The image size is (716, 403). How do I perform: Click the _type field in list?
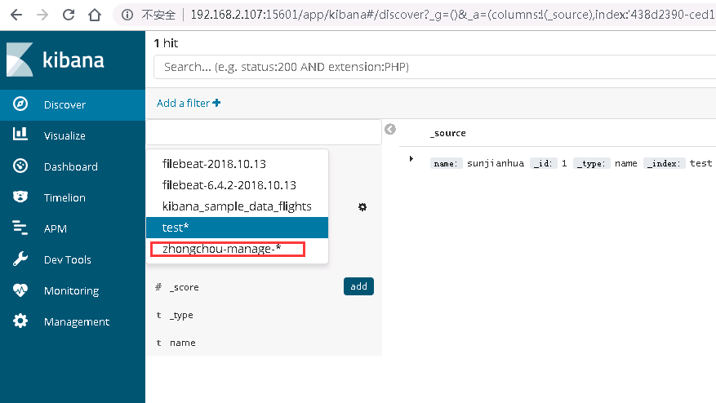tap(181, 316)
